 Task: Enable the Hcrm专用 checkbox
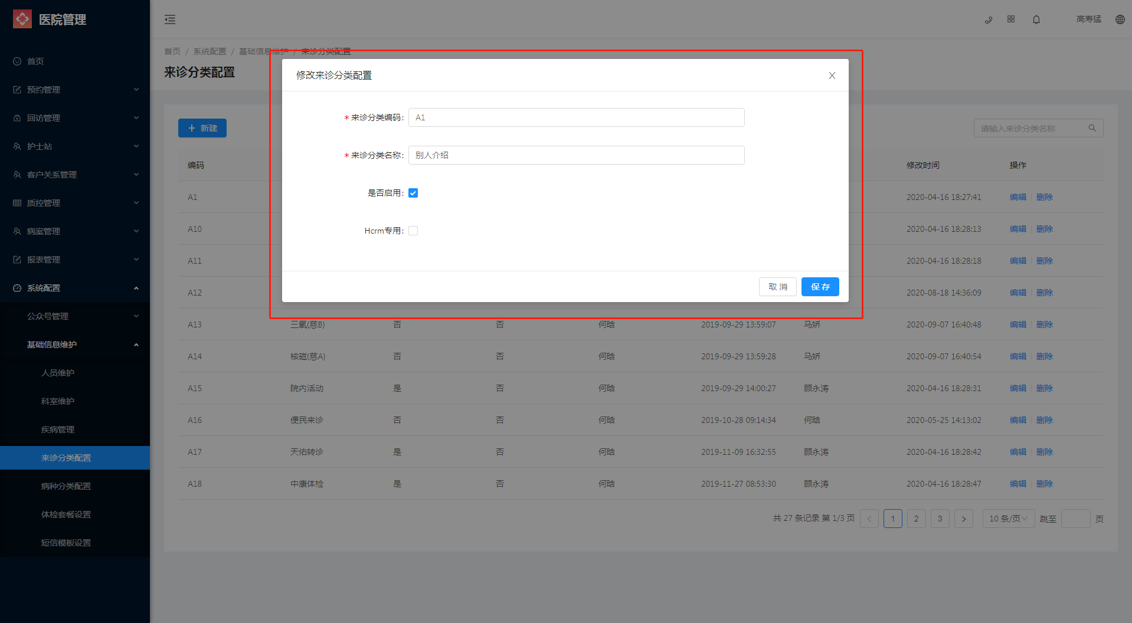413,231
